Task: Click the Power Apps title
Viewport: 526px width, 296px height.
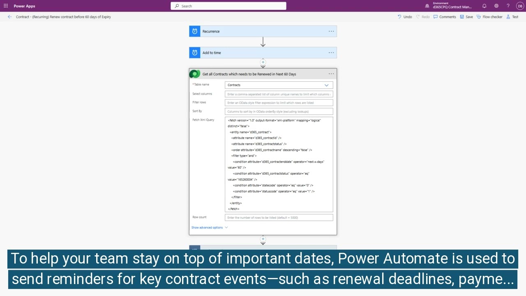Action: pos(24,6)
